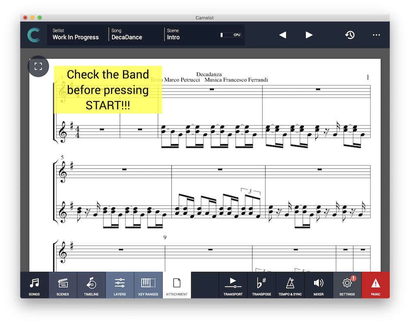Open the three-dots more menu

376,35
